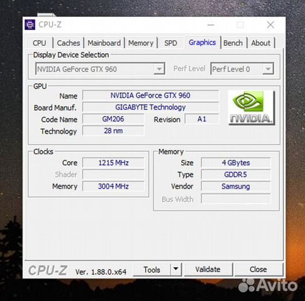Click the A1 revision value
Screen dimensions: 305x301
coord(202,119)
